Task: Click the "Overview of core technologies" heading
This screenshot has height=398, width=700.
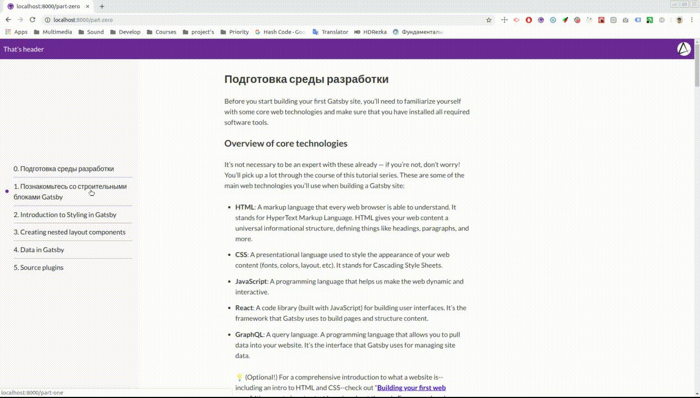Action: [x=286, y=144]
